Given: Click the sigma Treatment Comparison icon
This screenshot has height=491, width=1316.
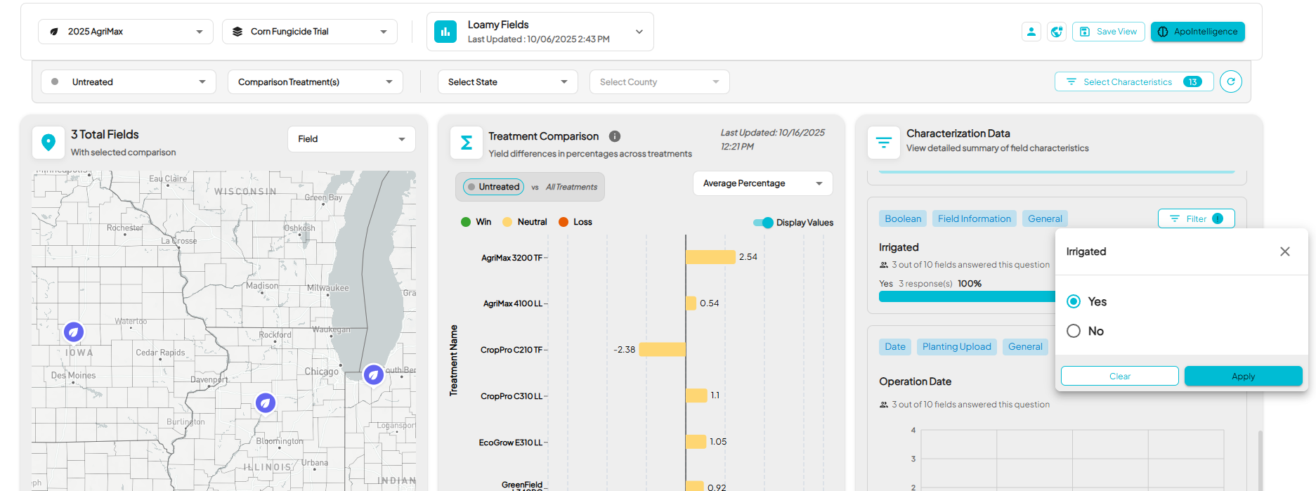Looking at the screenshot, I should click(466, 143).
